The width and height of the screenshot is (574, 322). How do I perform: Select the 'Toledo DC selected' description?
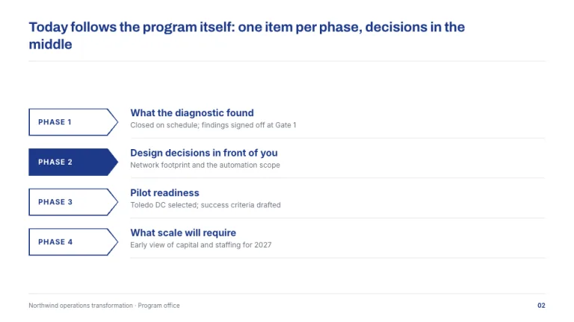[x=206, y=205]
